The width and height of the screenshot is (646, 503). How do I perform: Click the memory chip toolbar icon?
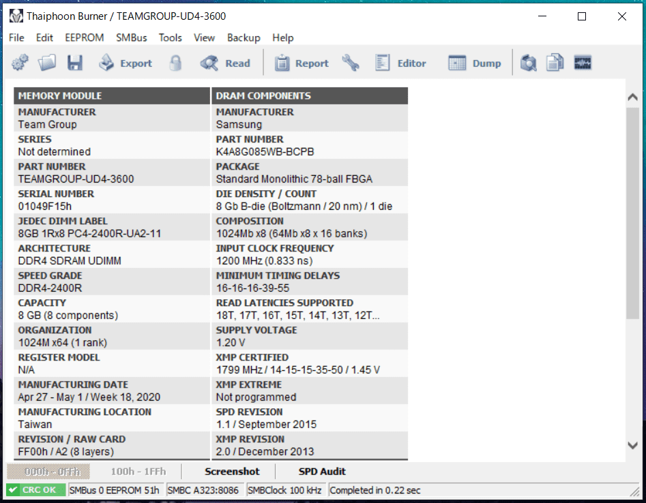[x=583, y=63]
